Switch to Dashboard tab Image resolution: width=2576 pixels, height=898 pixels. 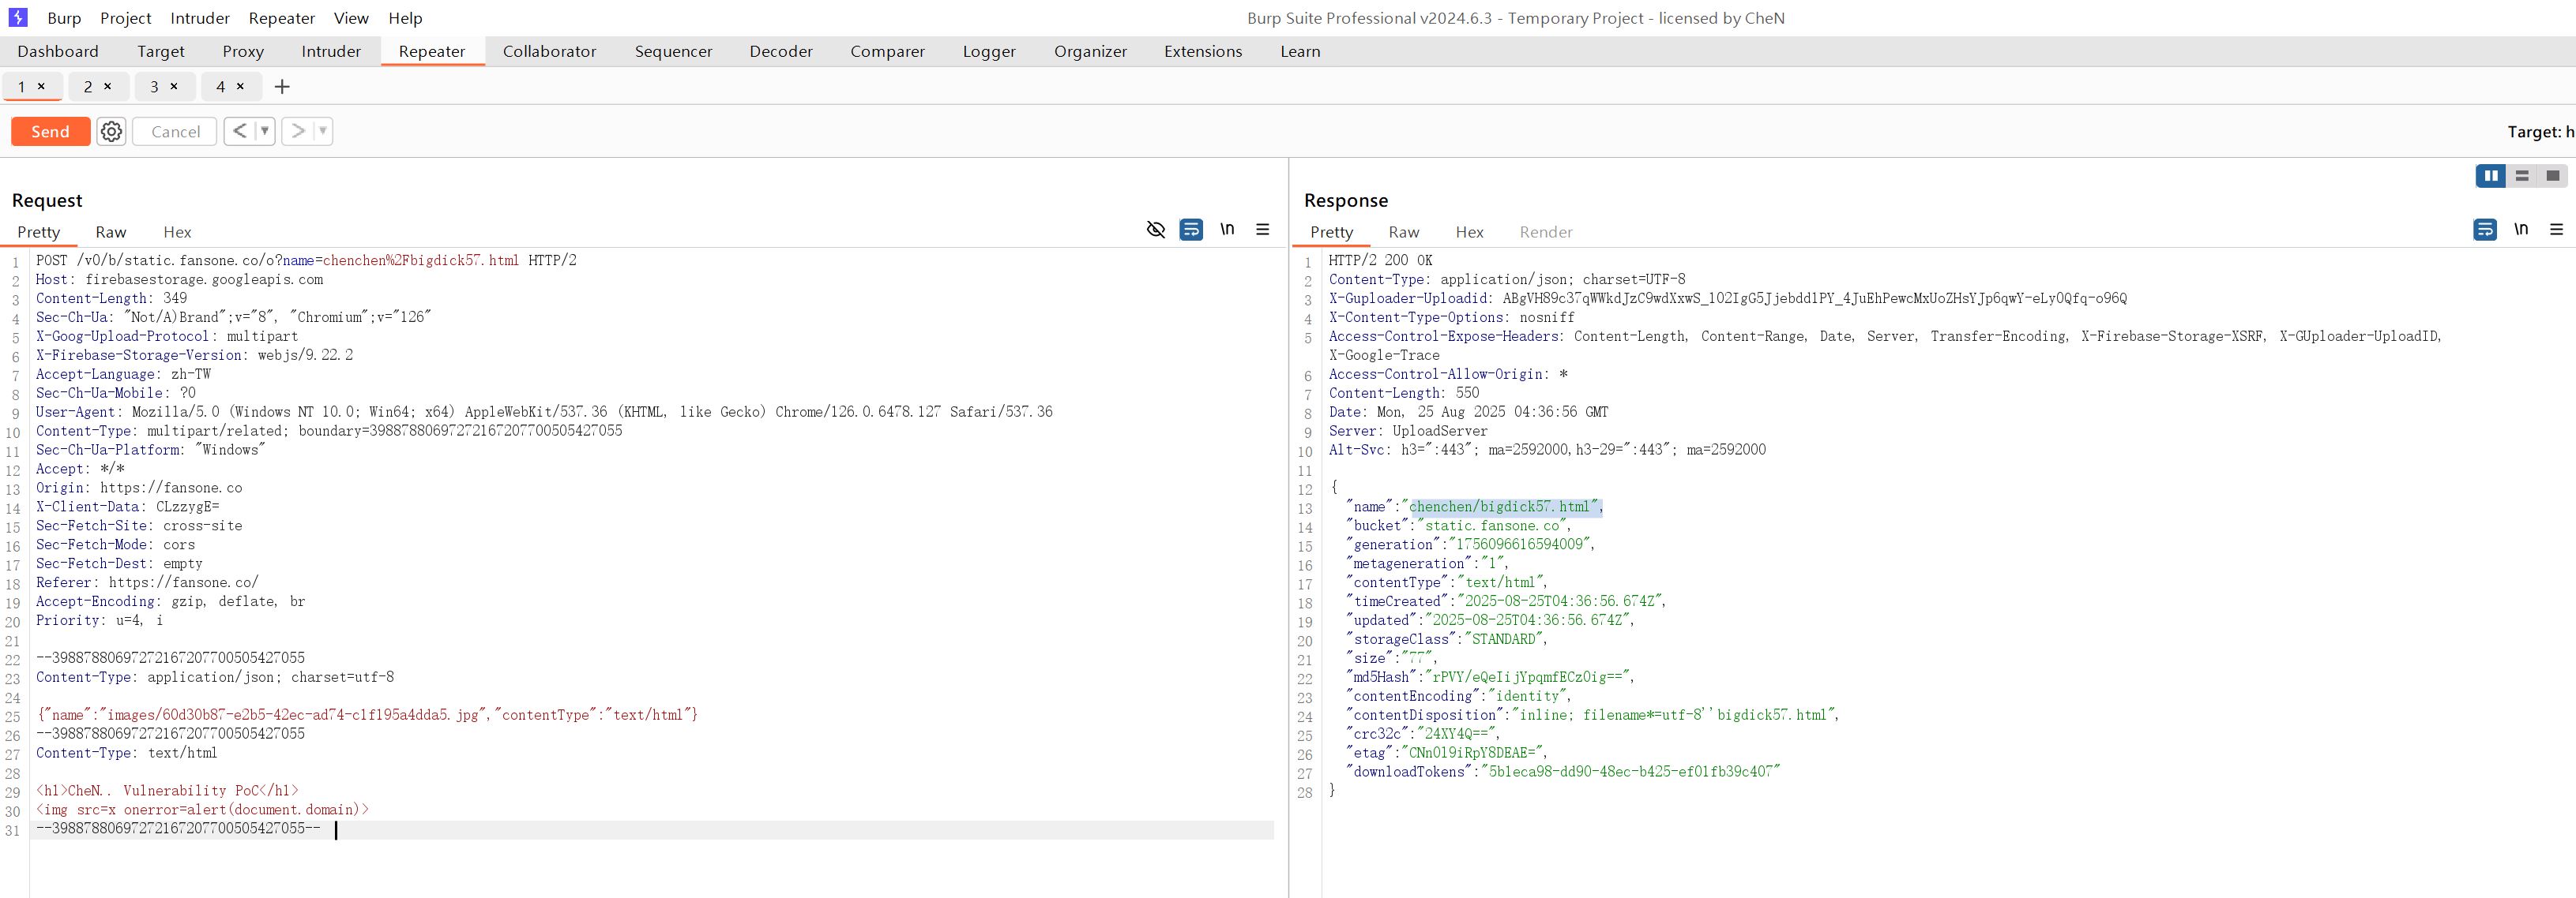tap(58, 51)
